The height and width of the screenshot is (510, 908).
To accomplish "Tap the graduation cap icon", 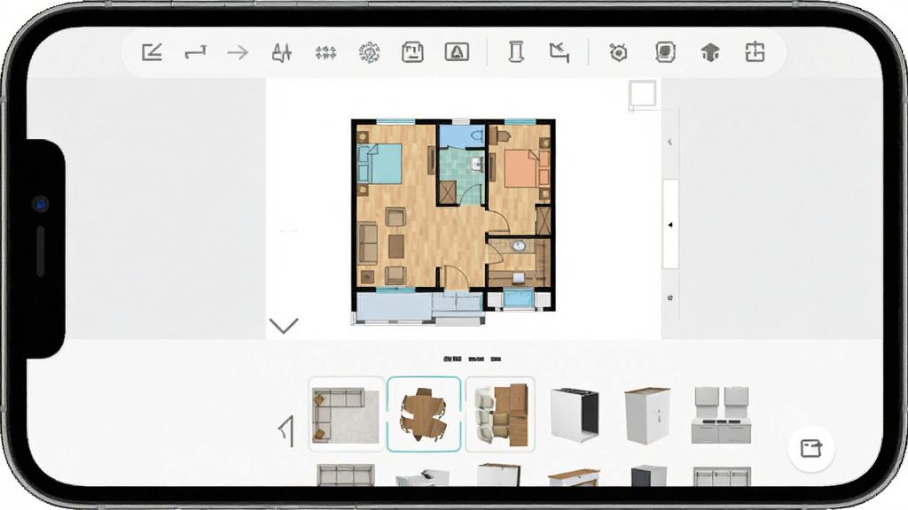I will pyautogui.click(x=710, y=52).
